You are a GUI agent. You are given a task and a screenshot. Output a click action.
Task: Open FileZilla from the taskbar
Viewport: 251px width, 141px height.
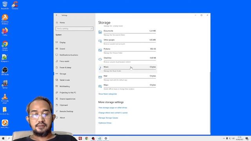(x=80, y=138)
